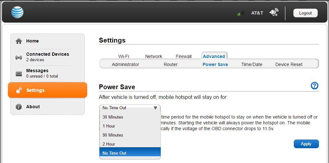Image resolution: width=329 pixels, height=163 pixels.
Task: Click the Connected Devices broadcast icon
Action: click(x=19, y=57)
